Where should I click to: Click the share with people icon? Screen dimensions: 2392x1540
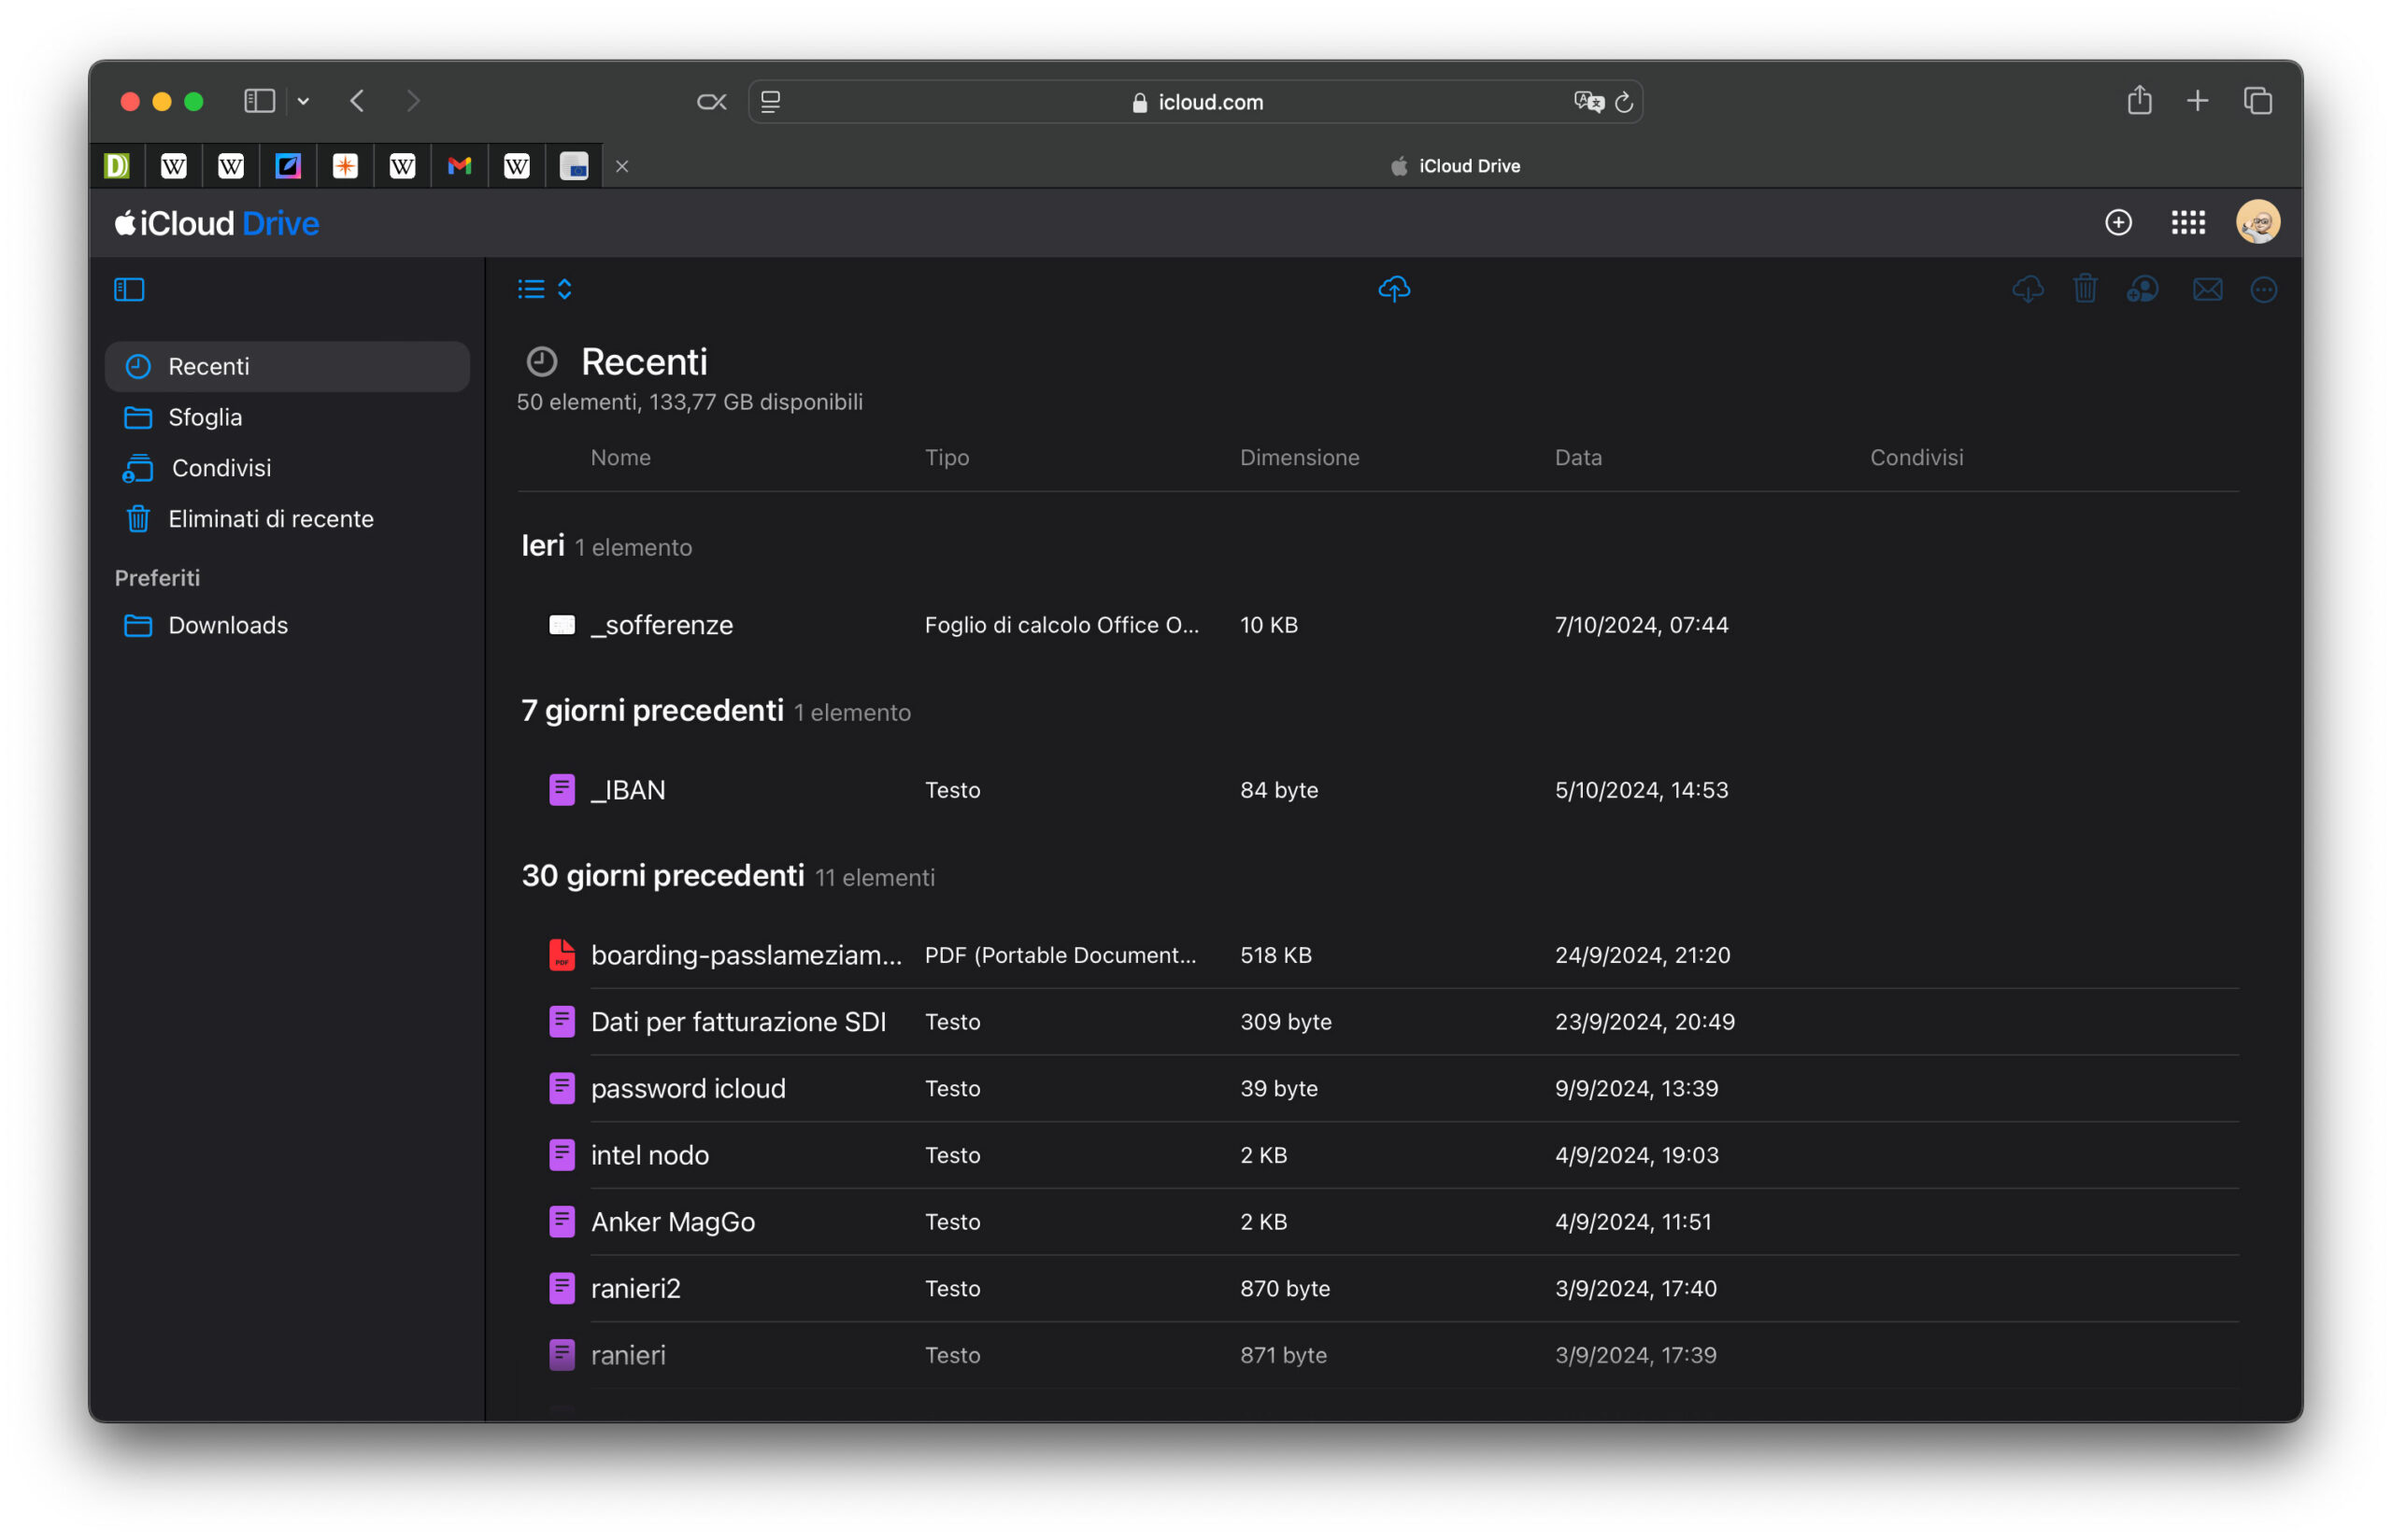pyautogui.click(x=2142, y=289)
